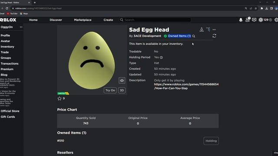
Task: Open Official Store in sidebar
Action: [x=10, y=111]
